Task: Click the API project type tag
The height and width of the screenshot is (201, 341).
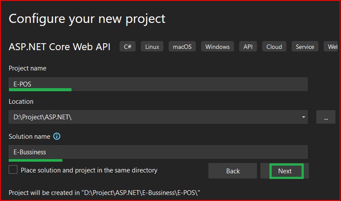Action: coord(248,47)
